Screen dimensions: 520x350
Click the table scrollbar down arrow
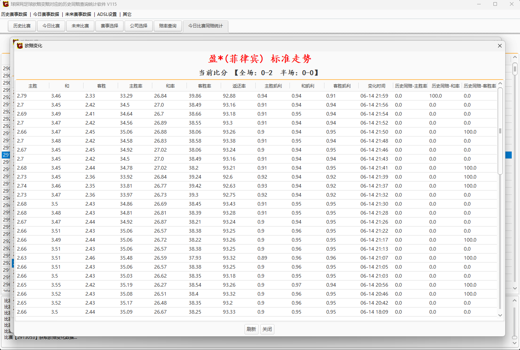pyautogui.click(x=500, y=315)
